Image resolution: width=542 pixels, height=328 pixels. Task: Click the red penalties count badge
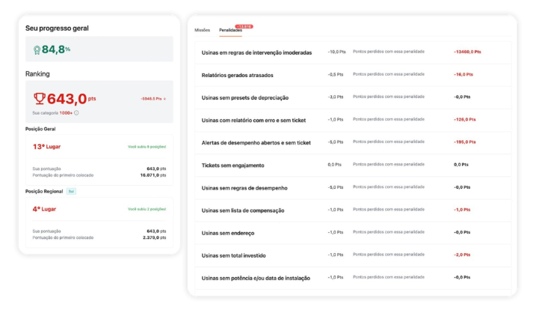244,26
